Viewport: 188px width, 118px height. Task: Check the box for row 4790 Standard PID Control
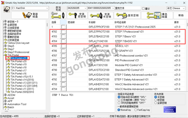63,70
